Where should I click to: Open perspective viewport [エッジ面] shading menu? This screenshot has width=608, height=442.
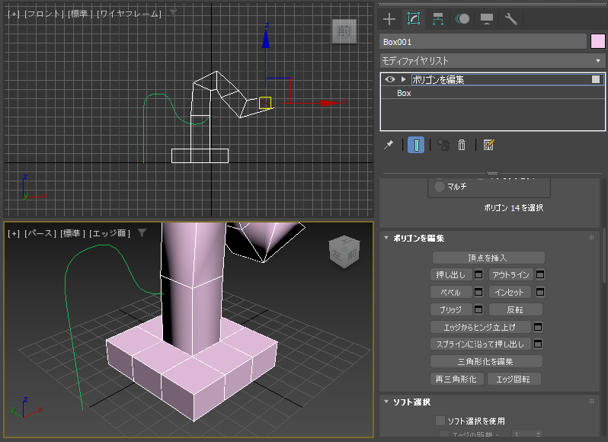[x=110, y=233]
